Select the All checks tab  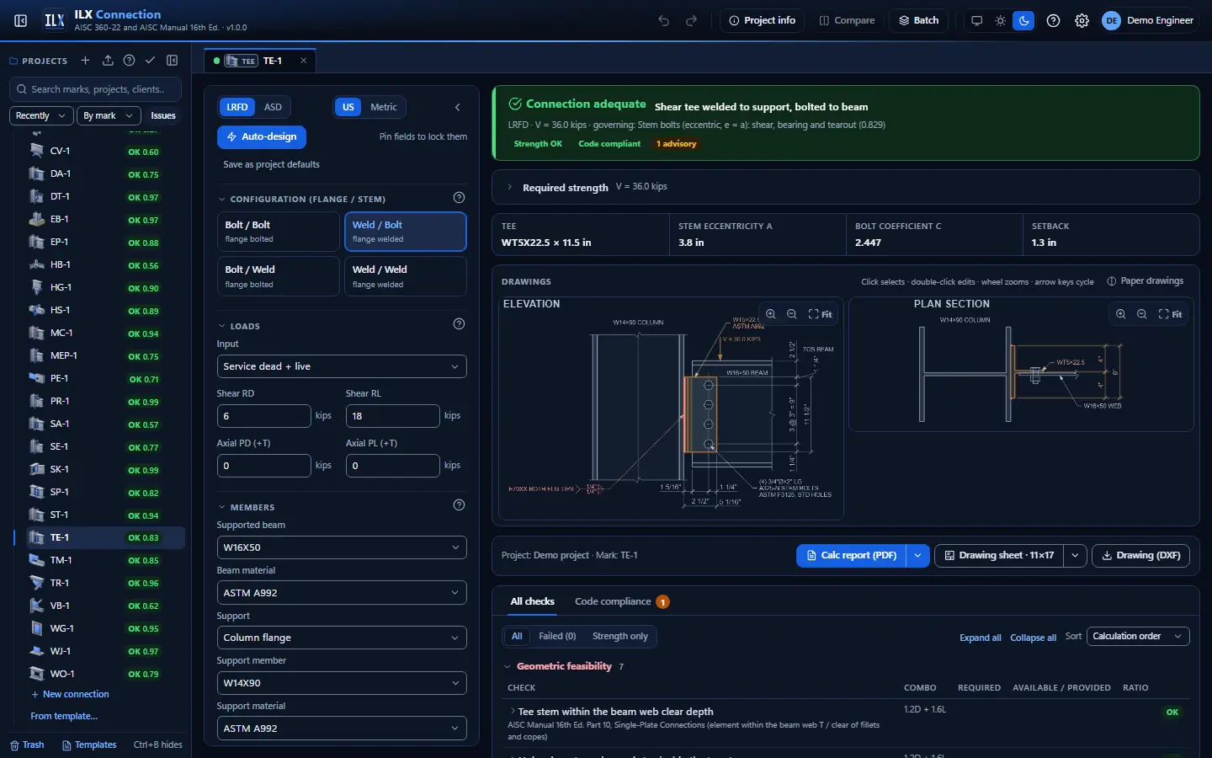pos(532,602)
